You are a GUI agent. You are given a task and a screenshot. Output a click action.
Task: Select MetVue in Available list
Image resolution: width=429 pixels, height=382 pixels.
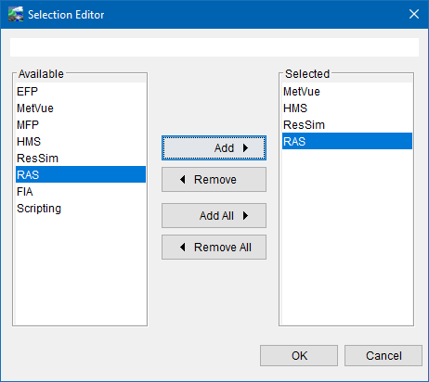click(x=81, y=108)
